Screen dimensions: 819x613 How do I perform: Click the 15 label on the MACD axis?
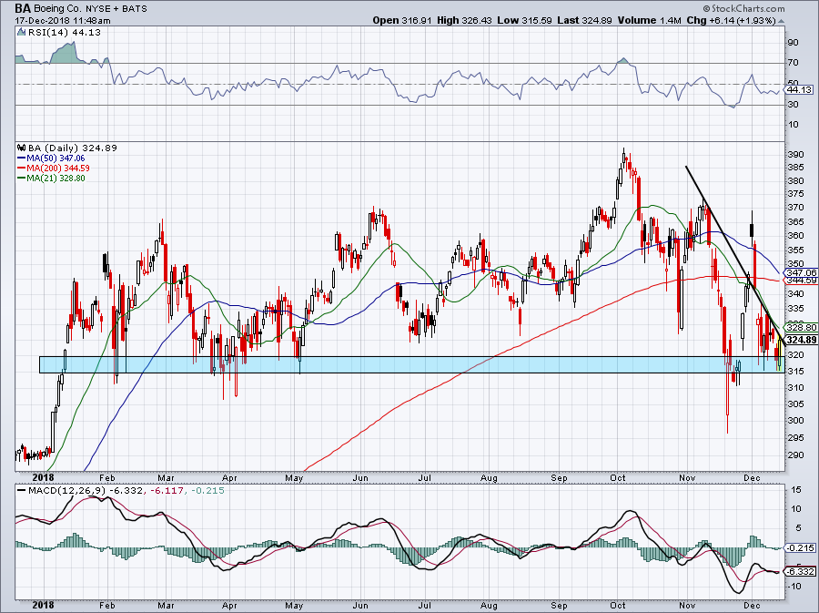[796, 490]
